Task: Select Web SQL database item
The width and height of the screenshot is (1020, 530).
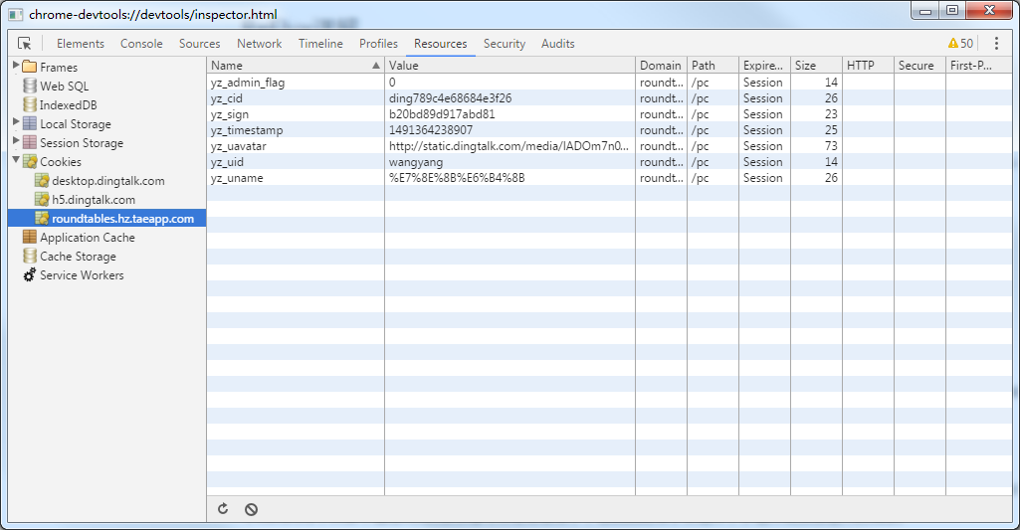Action: click(x=64, y=87)
